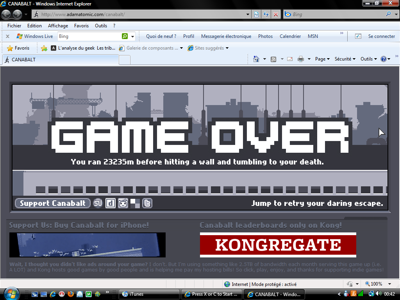This screenshot has width=400, height=300.
Task: Print the page using printer icon
Action: click(x=301, y=59)
